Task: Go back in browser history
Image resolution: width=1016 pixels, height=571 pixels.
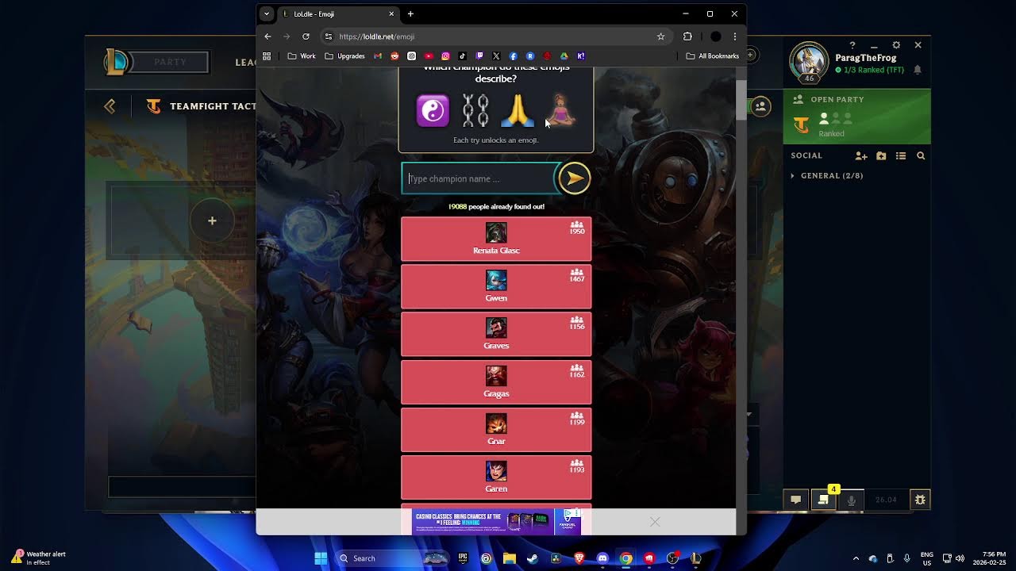Action: coord(267,36)
